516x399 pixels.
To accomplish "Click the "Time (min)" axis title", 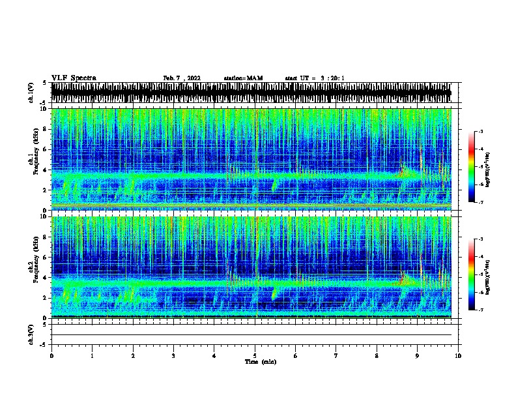I will pyautogui.click(x=261, y=362).
